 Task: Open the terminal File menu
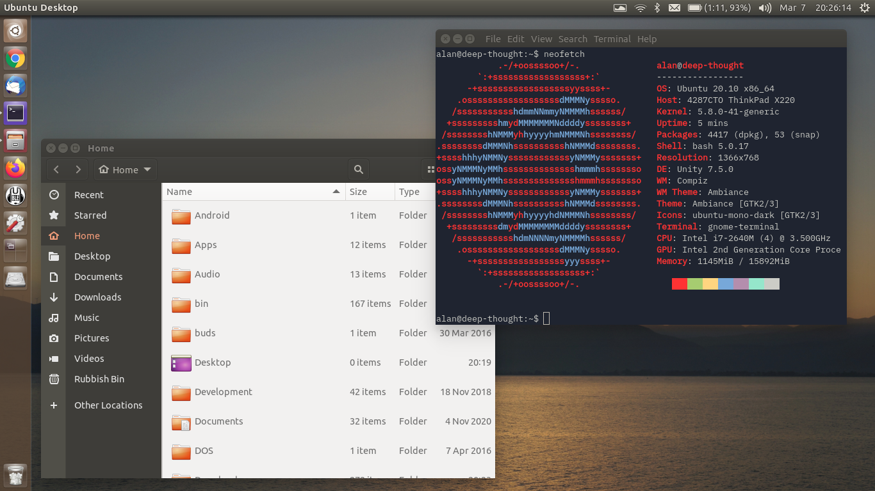[493, 39]
